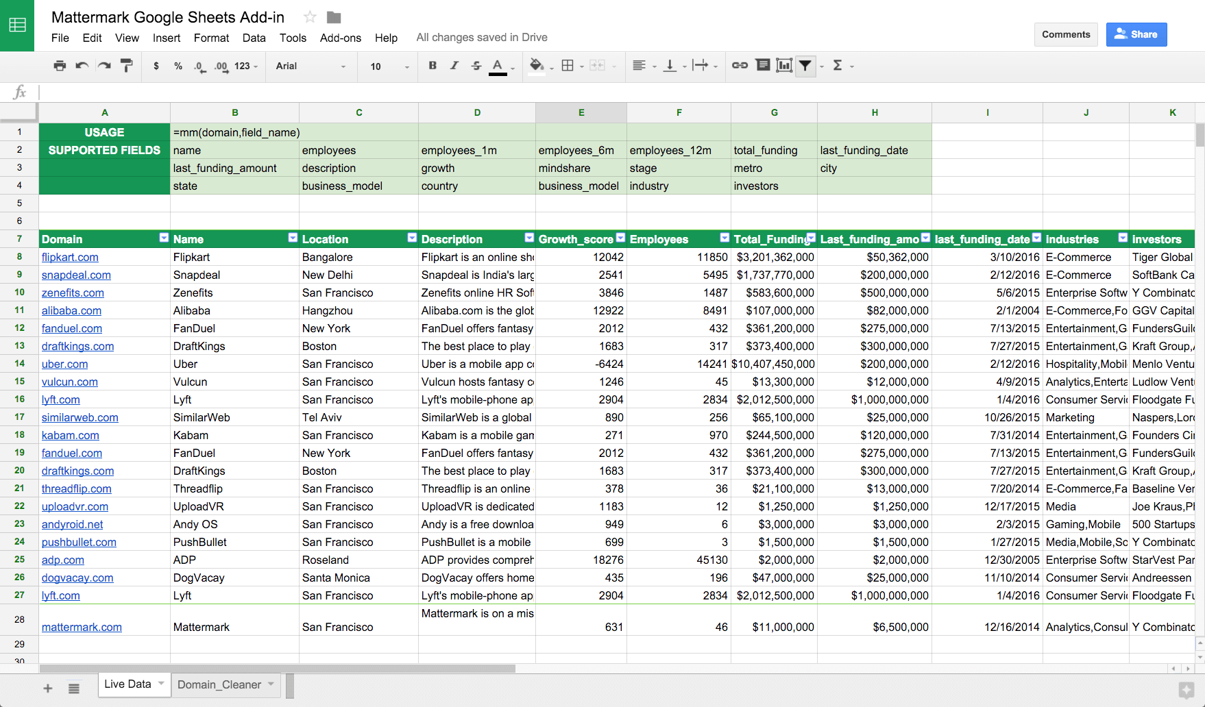Click the Share button
Screen dimensions: 1205x707
[x=1136, y=34]
